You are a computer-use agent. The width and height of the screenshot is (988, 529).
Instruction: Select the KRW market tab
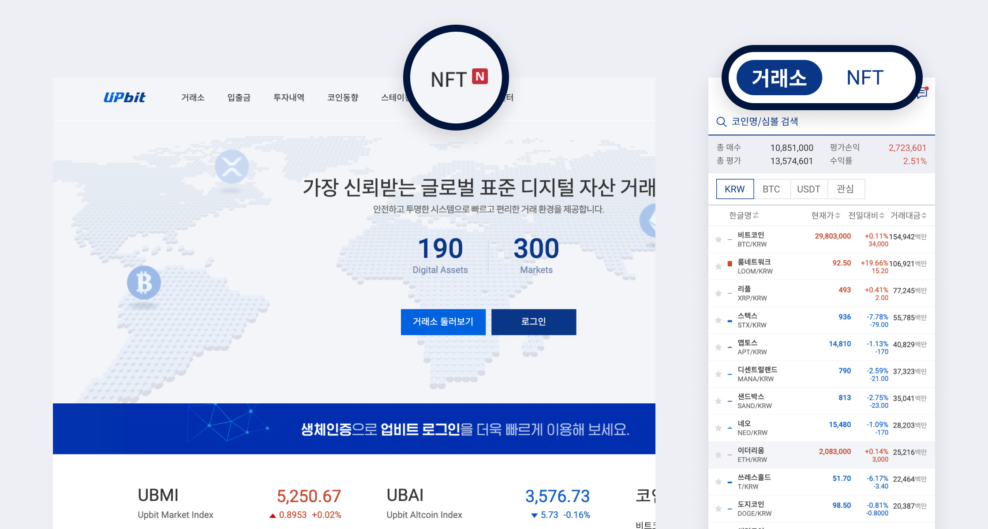(735, 189)
